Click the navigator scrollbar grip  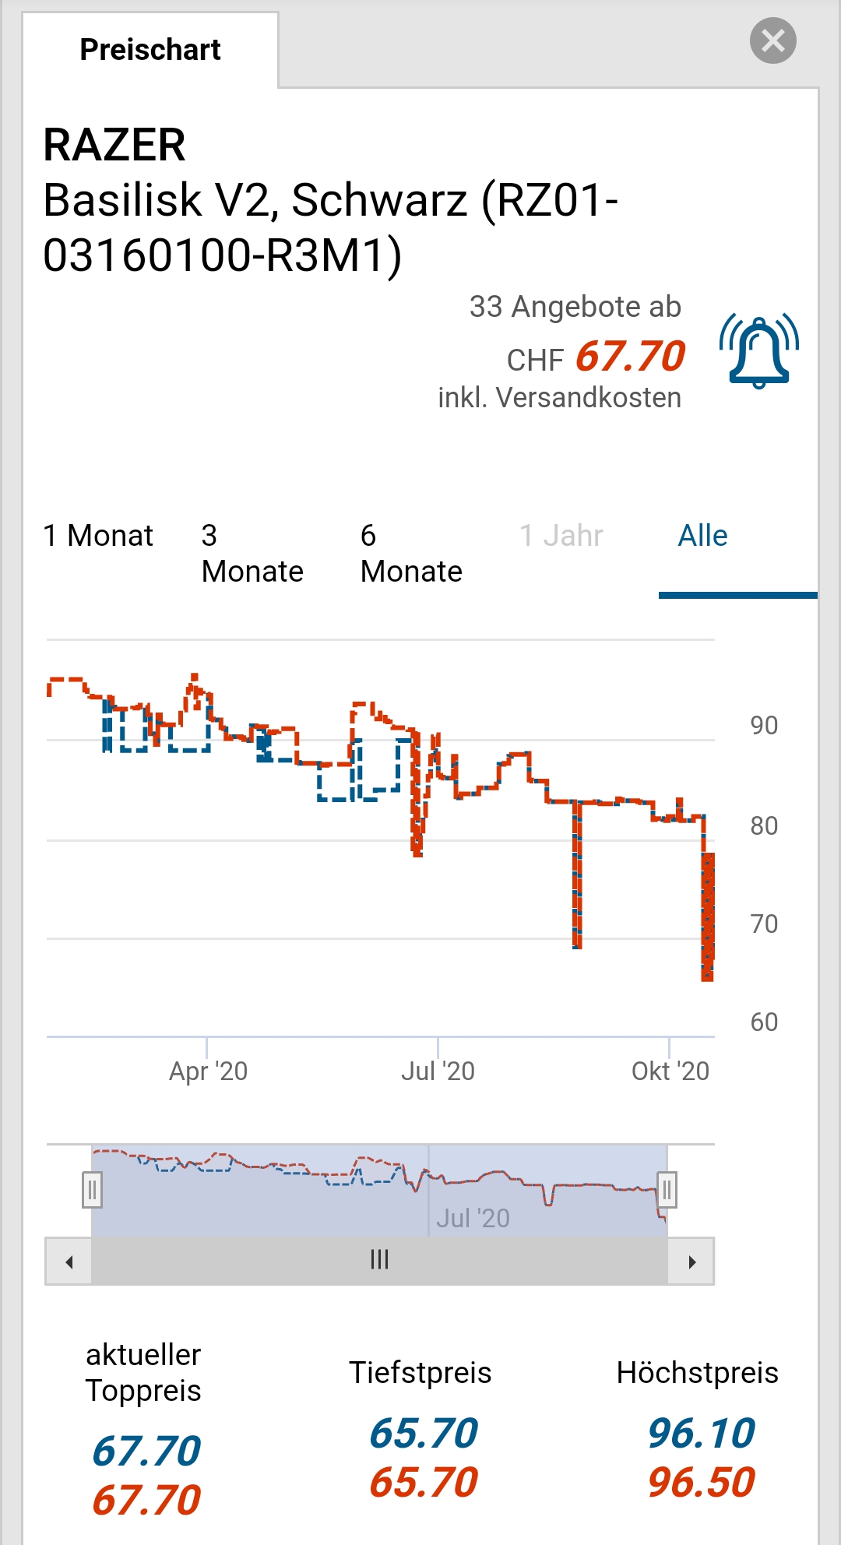click(x=379, y=1260)
